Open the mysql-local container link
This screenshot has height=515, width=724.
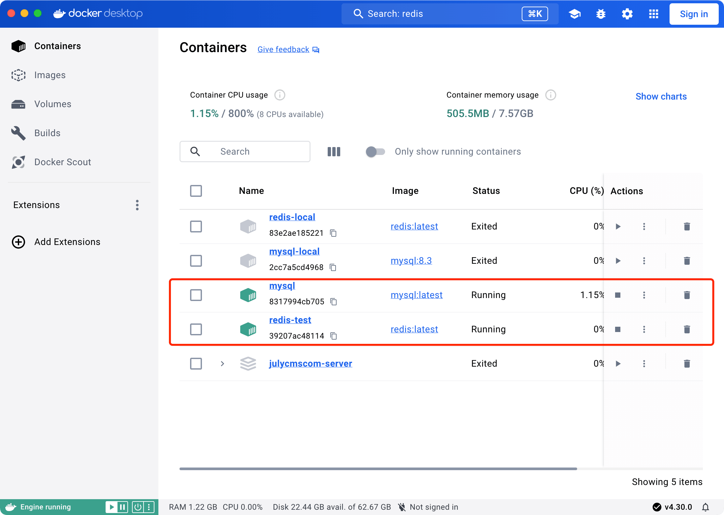[294, 252]
